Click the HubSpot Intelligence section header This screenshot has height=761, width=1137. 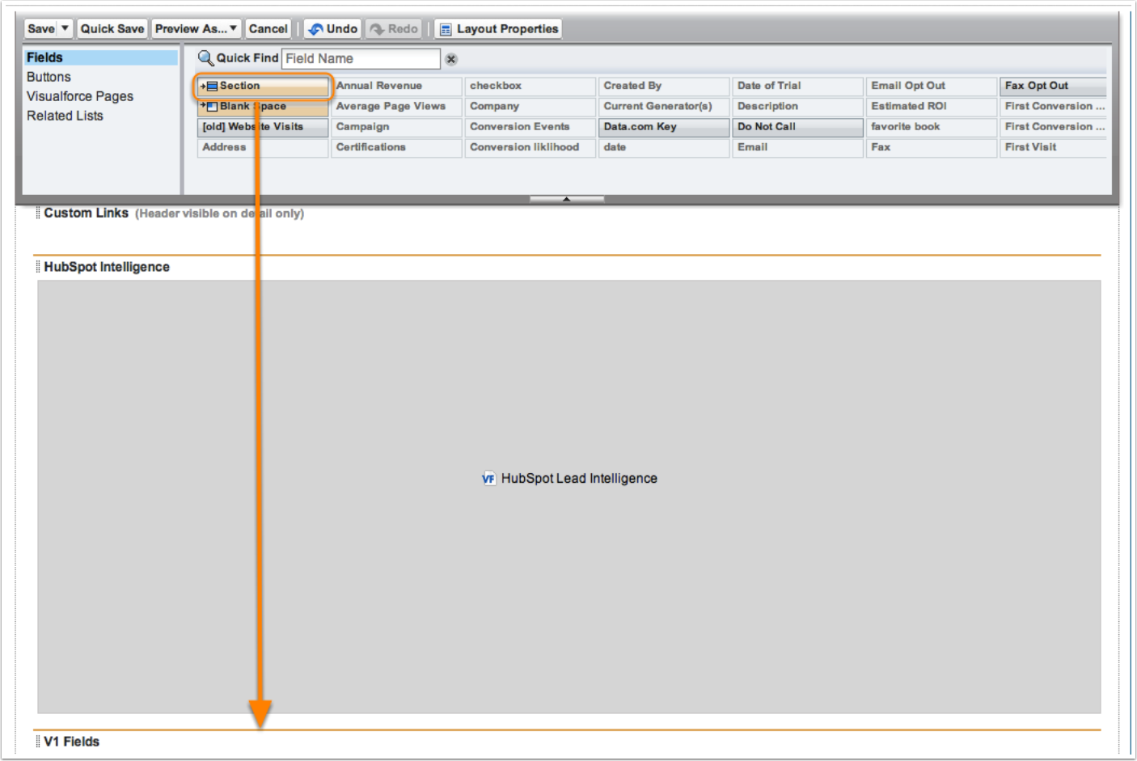pyautogui.click(x=107, y=267)
